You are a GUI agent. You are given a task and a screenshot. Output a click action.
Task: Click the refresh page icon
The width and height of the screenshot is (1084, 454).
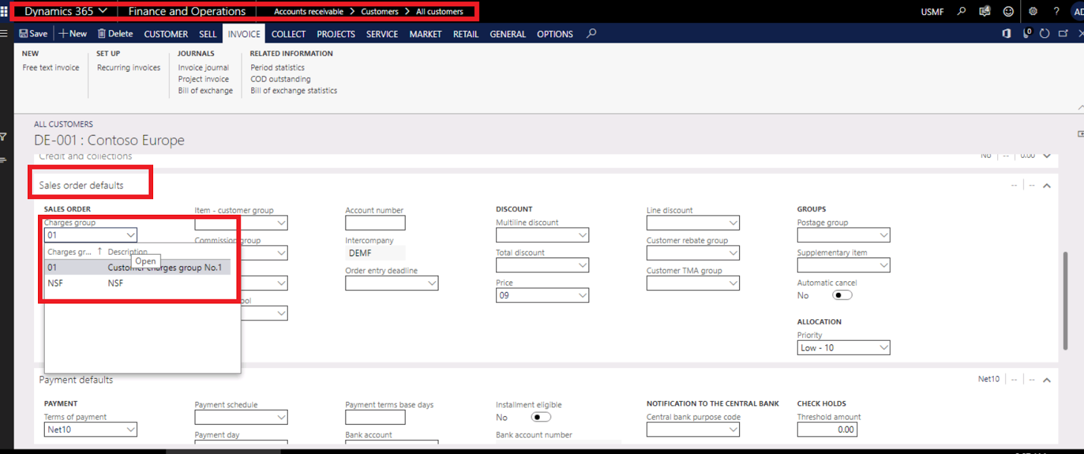(x=1045, y=33)
